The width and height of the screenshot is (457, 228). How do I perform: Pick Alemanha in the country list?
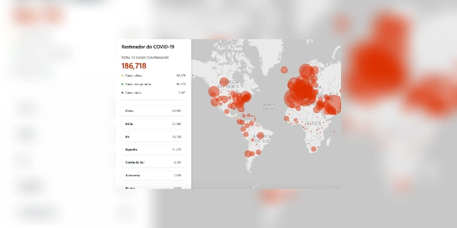coord(153,175)
